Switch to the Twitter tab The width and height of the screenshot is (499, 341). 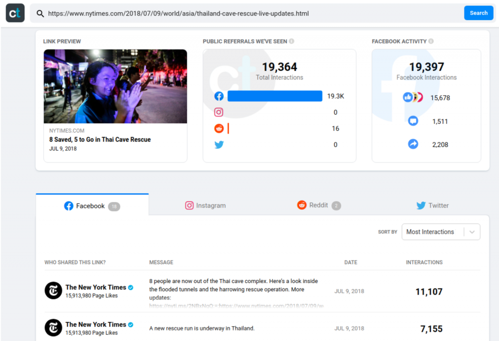[433, 205]
